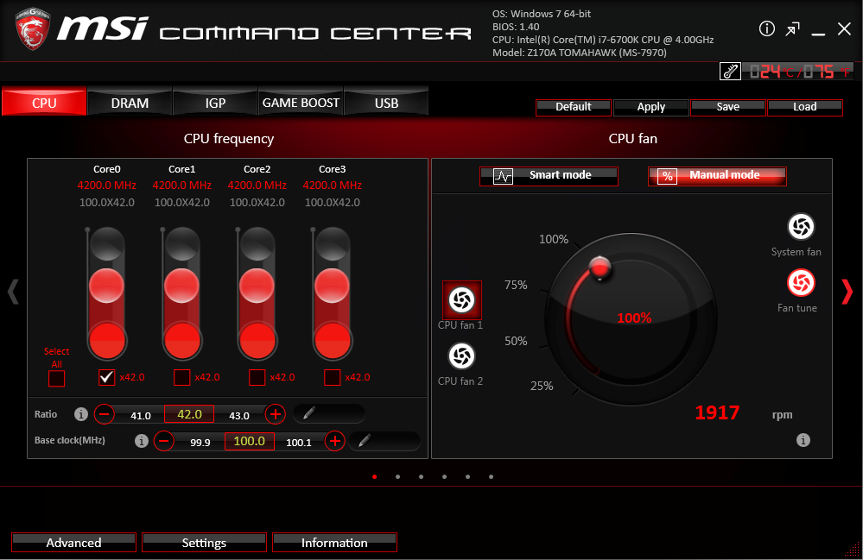Click the temperature thermometer icon

pos(730,72)
